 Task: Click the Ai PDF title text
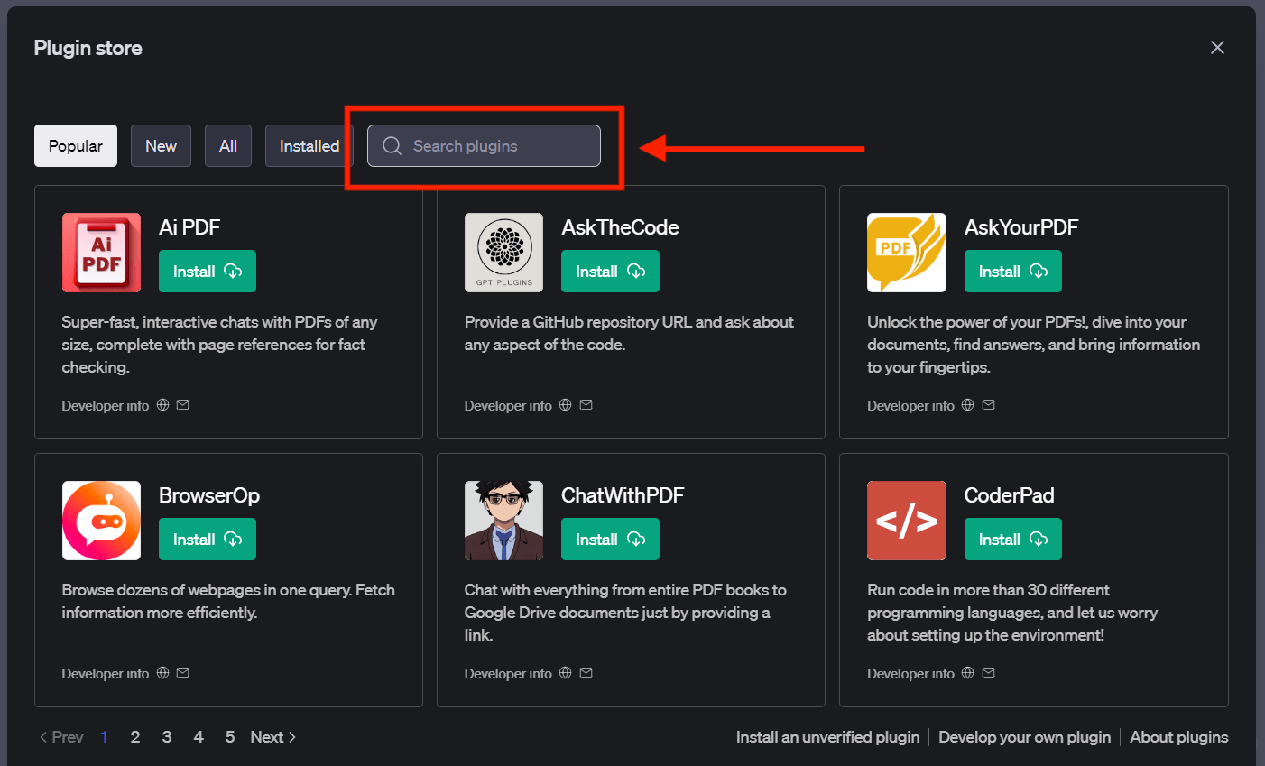click(189, 227)
